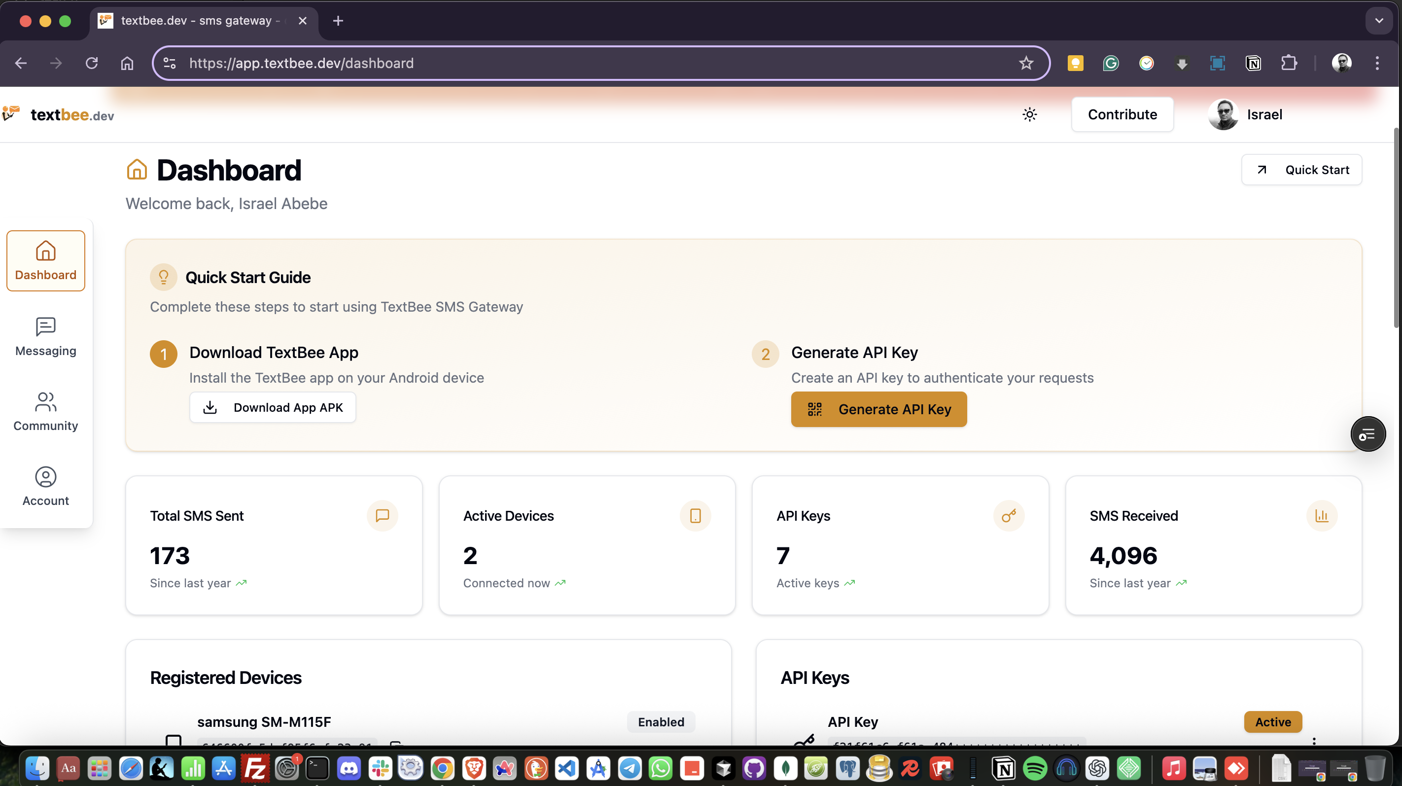This screenshot has height=786, width=1402.
Task: Select the samsung SM-M115F device row
Action: click(429, 729)
